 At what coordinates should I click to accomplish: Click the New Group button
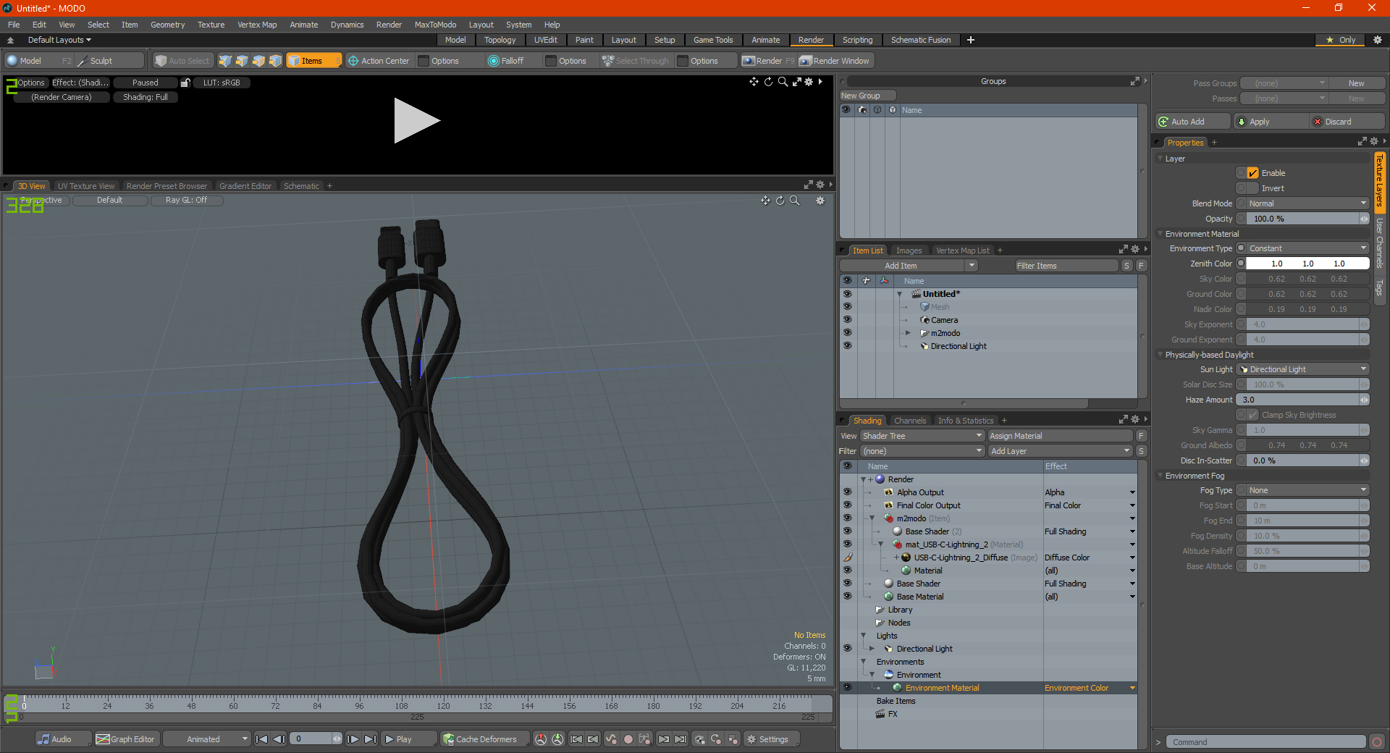point(867,96)
